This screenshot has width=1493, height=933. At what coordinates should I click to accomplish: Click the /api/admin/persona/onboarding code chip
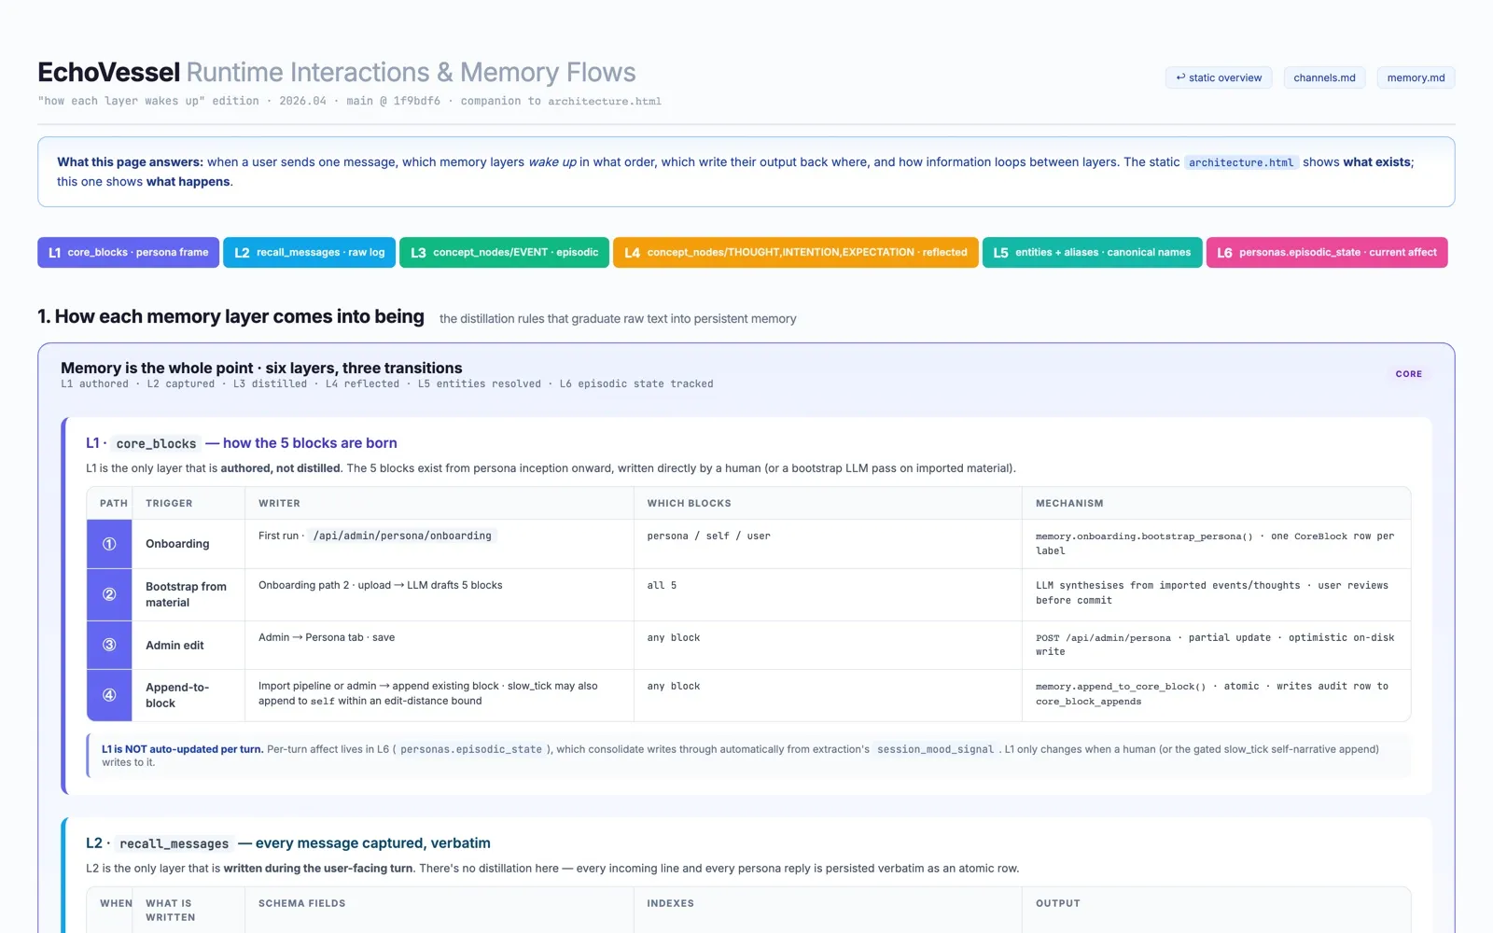402,536
